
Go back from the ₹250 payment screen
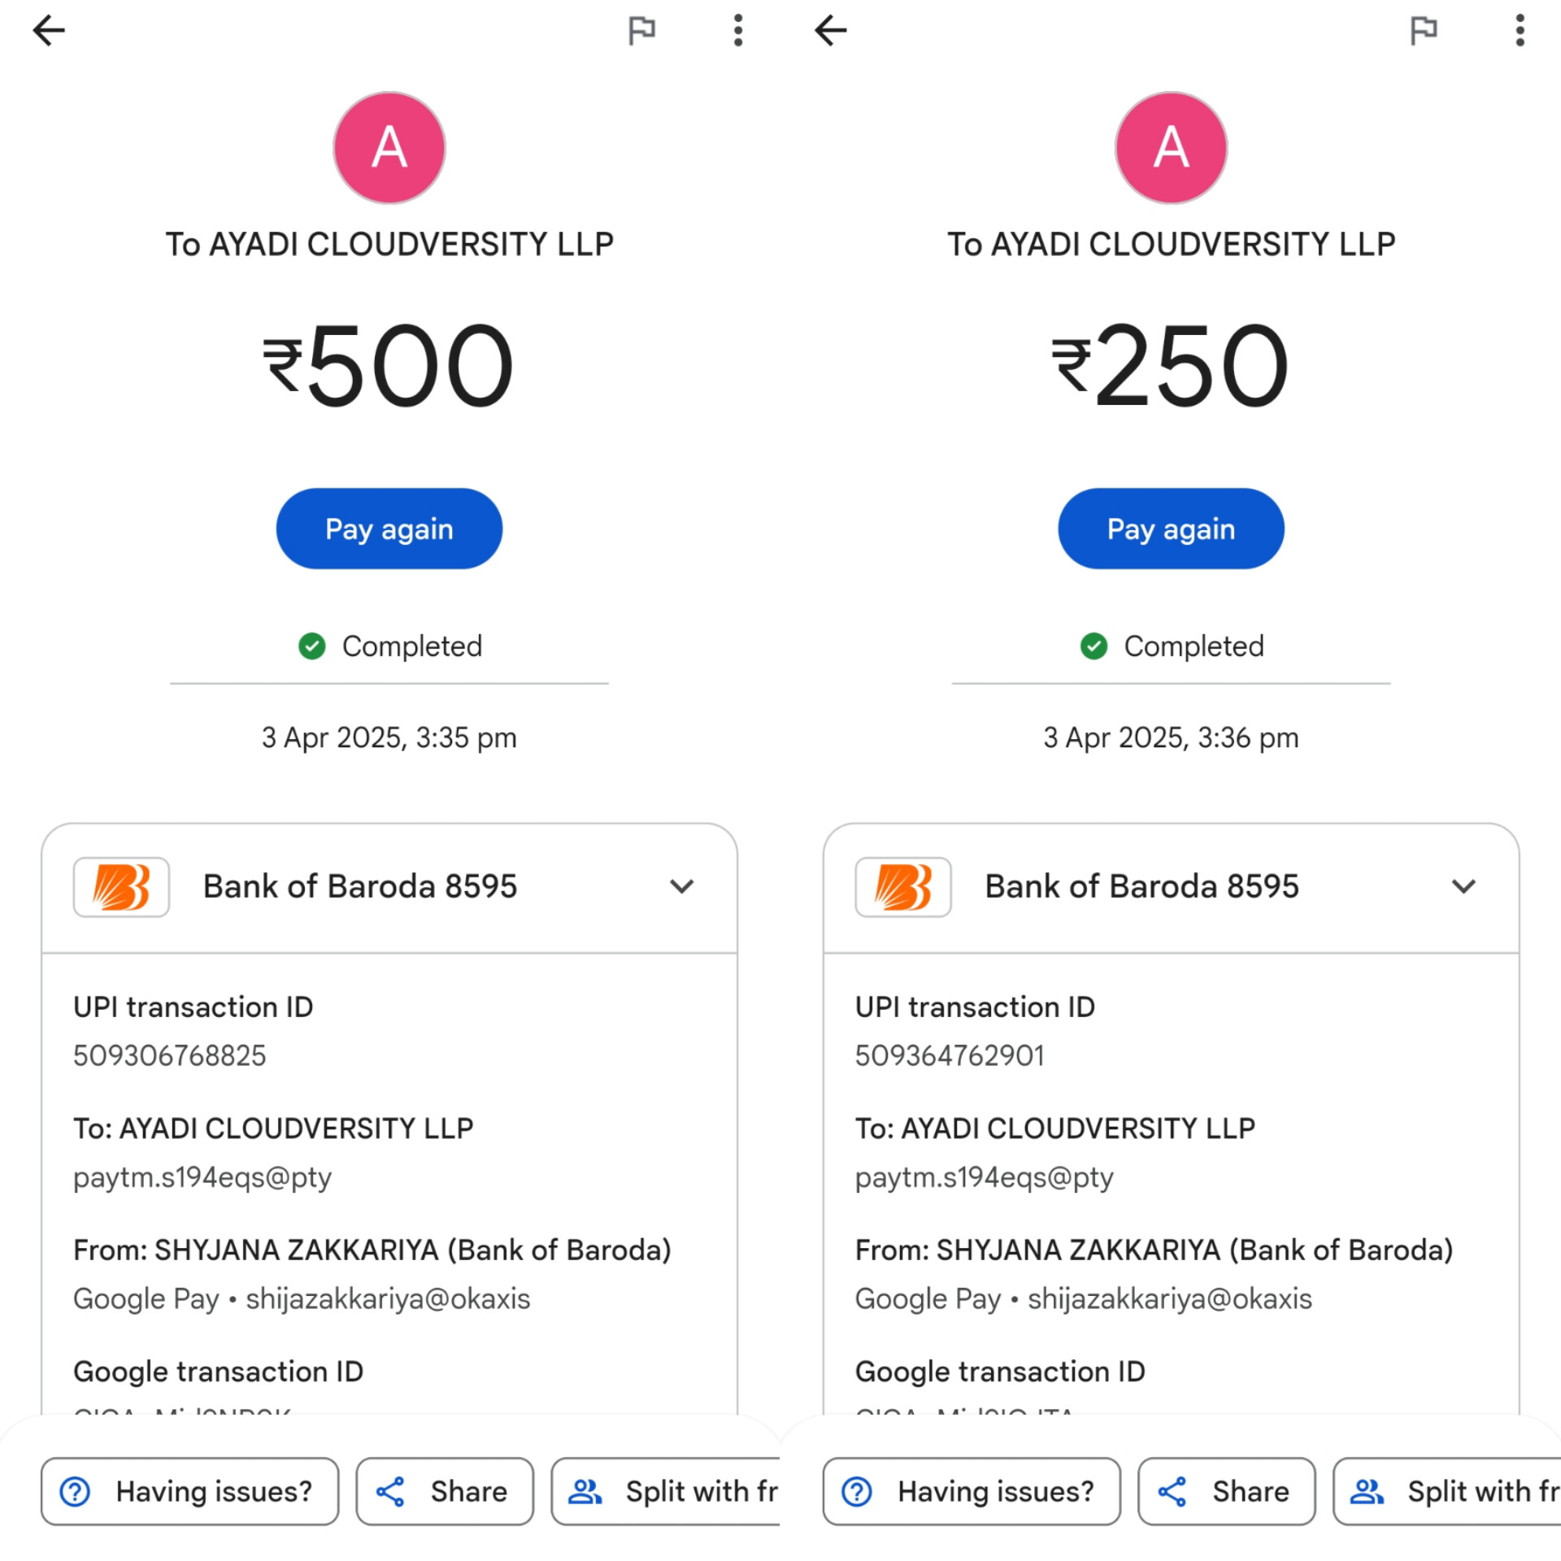pos(830,31)
